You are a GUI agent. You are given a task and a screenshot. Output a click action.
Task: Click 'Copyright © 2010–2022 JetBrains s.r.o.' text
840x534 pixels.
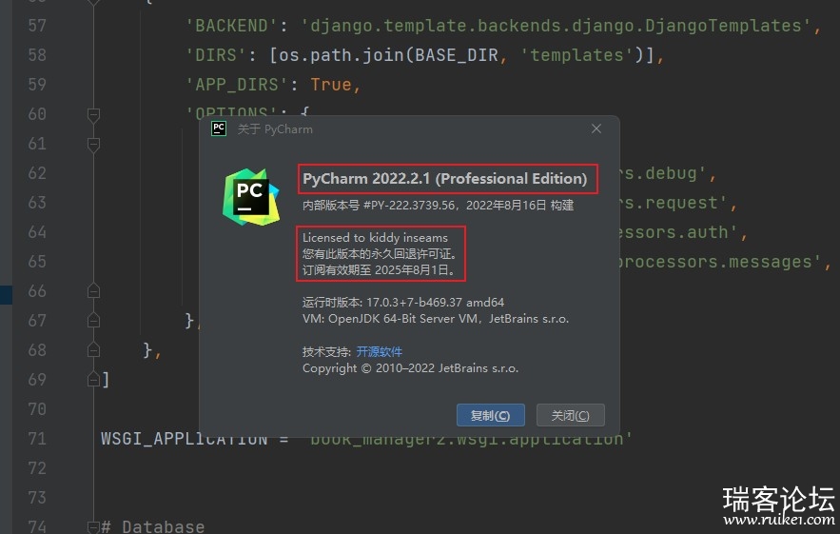tap(410, 368)
